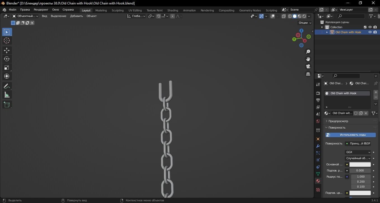Open the Scene properties tab
380x203 pixels.
click(318, 114)
